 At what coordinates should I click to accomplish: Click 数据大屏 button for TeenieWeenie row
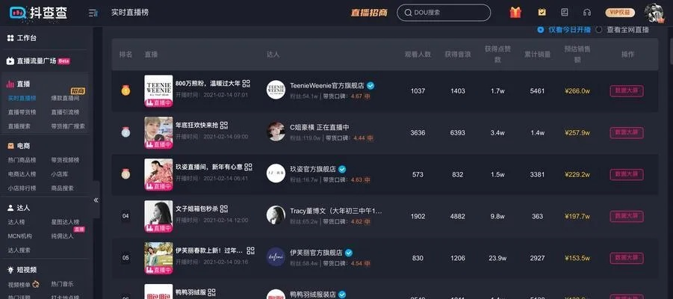[627, 91]
